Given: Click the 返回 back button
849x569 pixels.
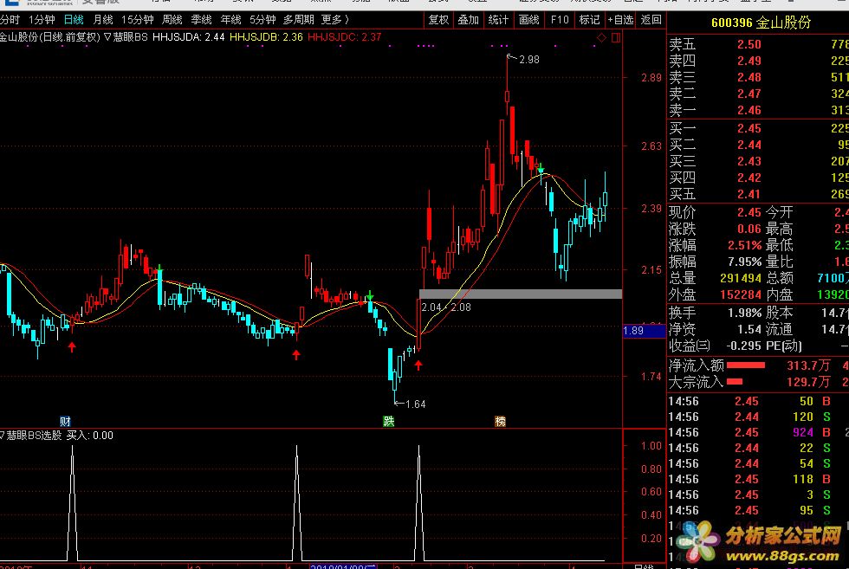Looking at the screenshot, I should (x=651, y=20).
